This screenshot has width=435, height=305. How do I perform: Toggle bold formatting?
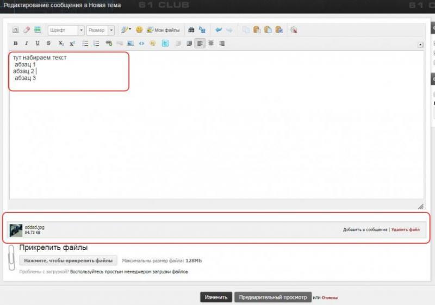pyautogui.click(x=15, y=43)
